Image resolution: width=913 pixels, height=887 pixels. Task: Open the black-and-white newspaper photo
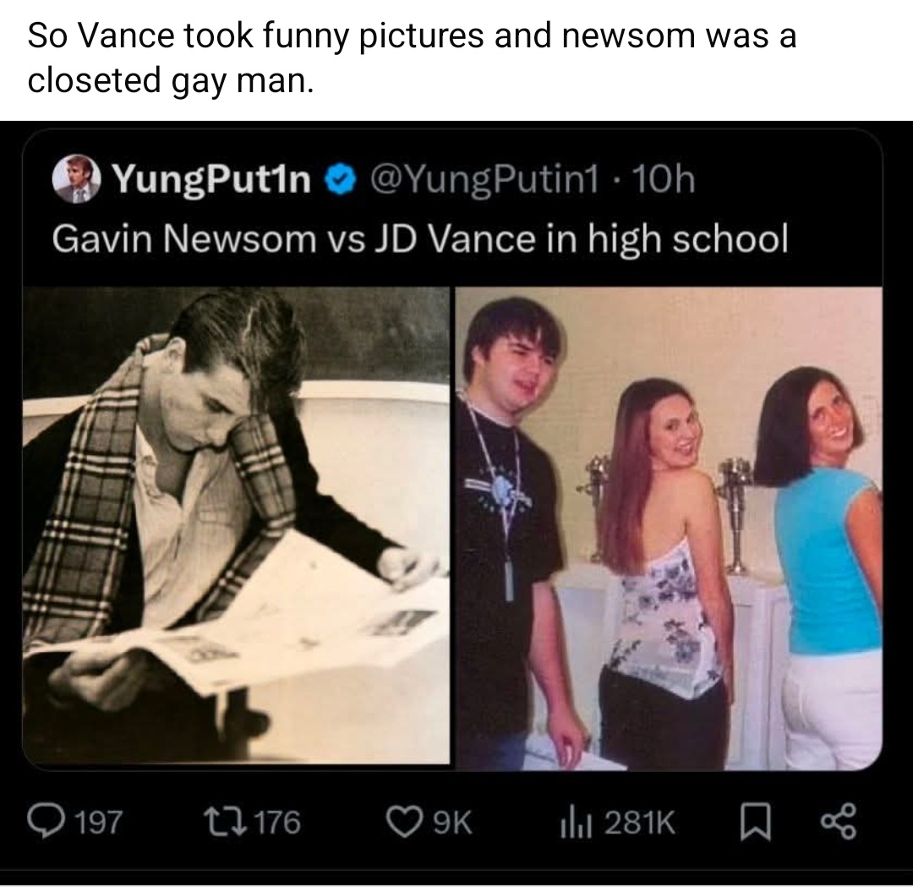[236, 525]
